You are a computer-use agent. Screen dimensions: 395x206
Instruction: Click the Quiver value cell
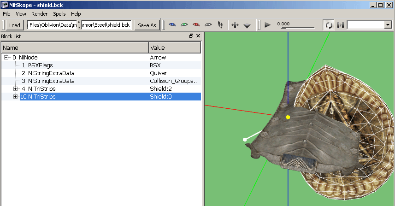158,73
